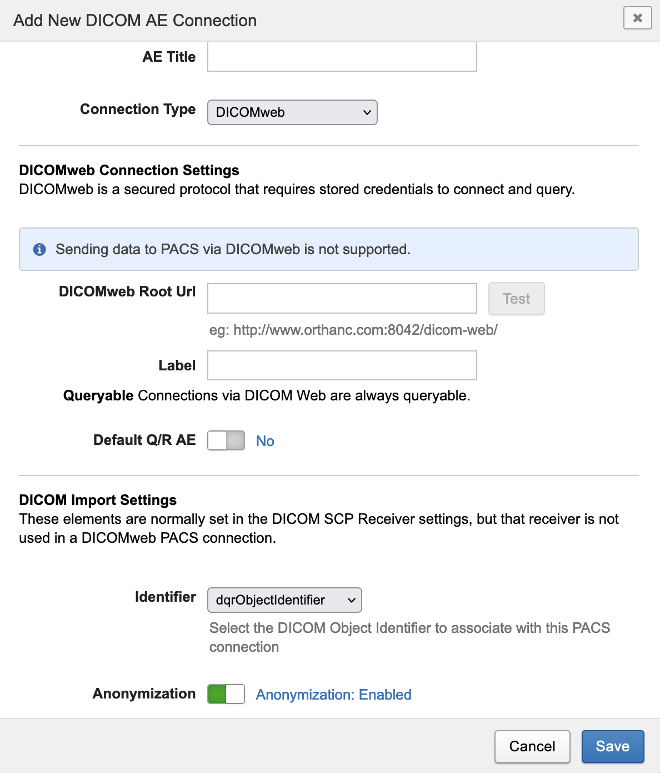Click the Test button
Screen dimensions: 660x773
click(x=516, y=299)
